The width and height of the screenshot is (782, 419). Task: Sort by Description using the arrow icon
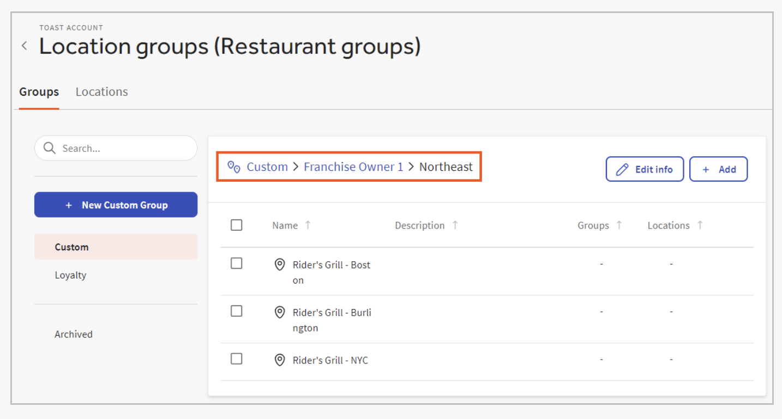[x=455, y=225]
